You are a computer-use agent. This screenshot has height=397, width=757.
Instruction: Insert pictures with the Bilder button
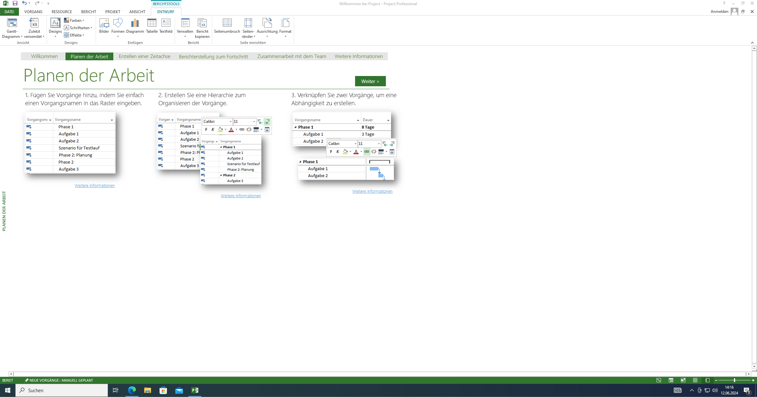(104, 26)
